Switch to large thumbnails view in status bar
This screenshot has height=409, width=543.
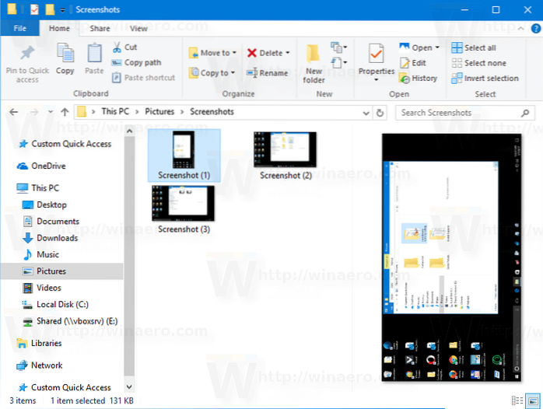click(x=531, y=400)
